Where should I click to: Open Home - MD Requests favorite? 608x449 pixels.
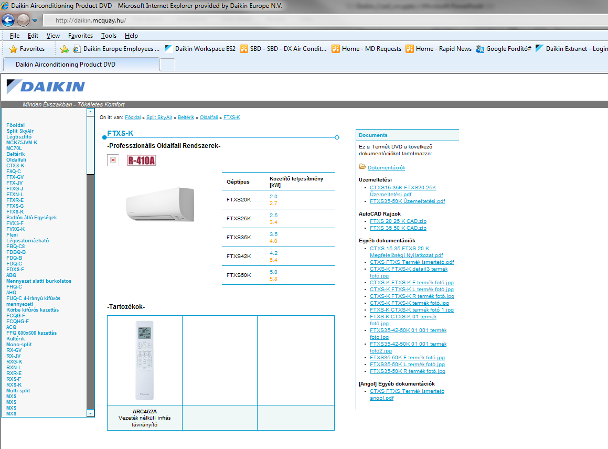click(367, 49)
